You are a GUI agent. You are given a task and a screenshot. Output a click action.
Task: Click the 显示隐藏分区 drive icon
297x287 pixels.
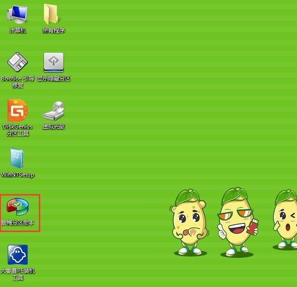click(x=53, y=62)
